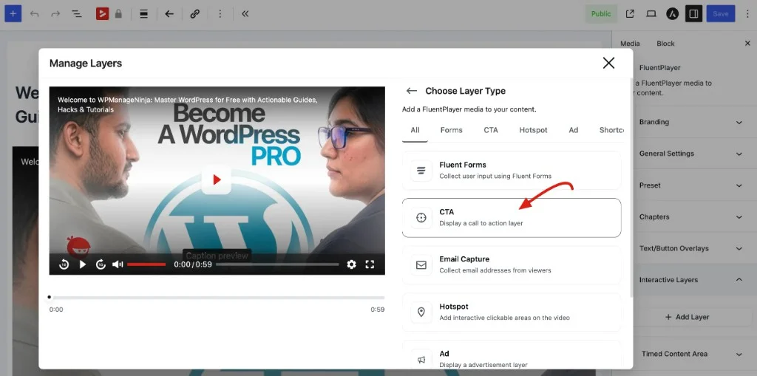This screenshot has height=376, width=757.
Task: Open the block inserter plus button
Action: 13,13
